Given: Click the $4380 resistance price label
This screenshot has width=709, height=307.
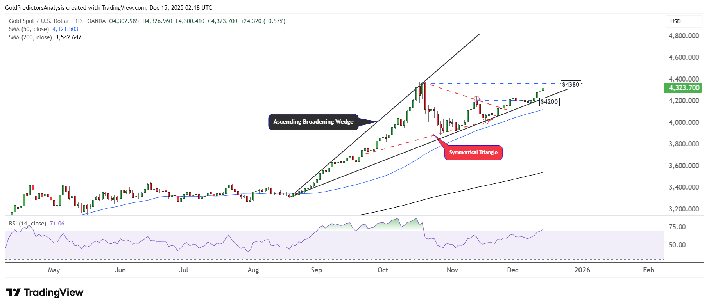Looking at the screenshot, I should pyautogui.click(x=571, y=85).
